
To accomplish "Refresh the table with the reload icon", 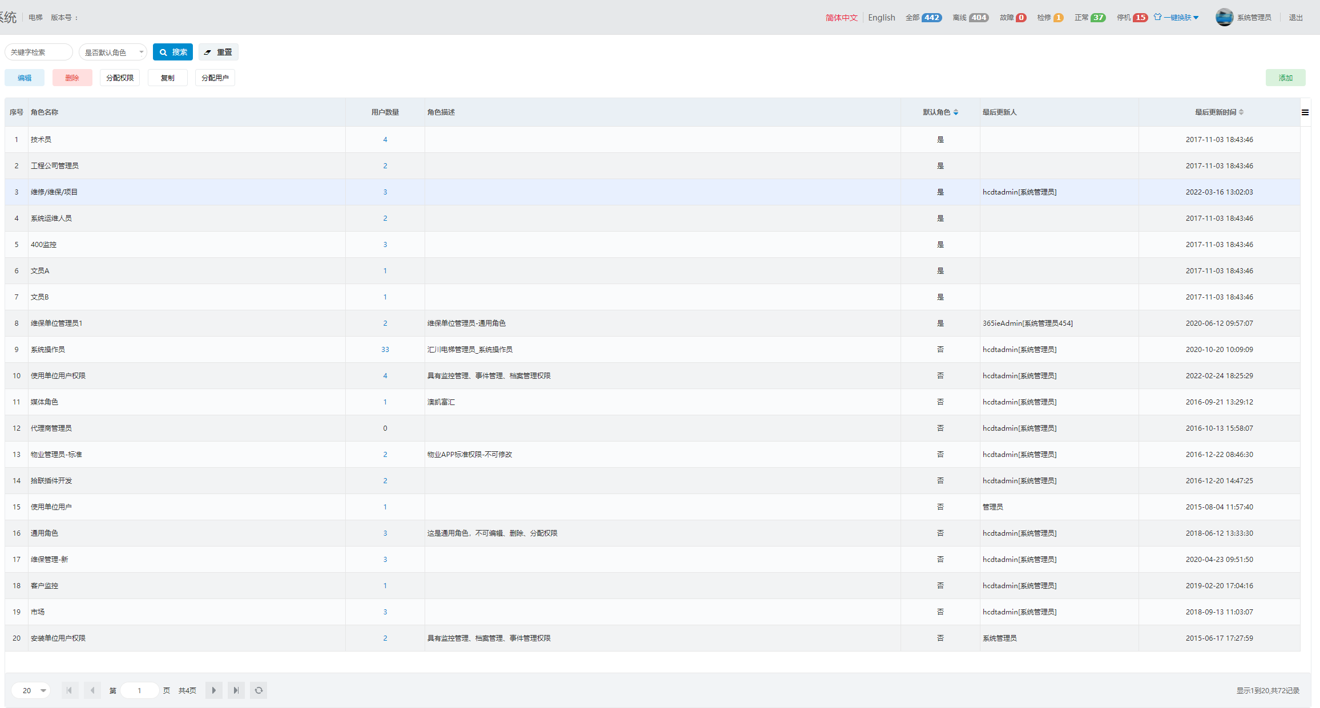I will (x=259, y=690).
